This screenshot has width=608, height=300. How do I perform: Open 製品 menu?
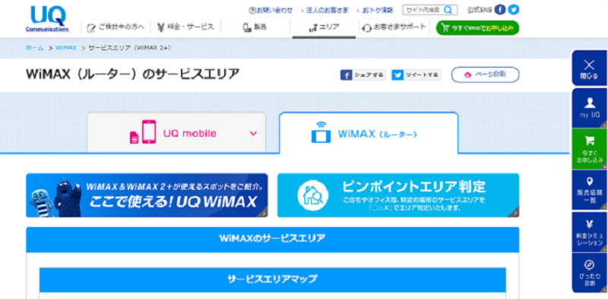255,27
